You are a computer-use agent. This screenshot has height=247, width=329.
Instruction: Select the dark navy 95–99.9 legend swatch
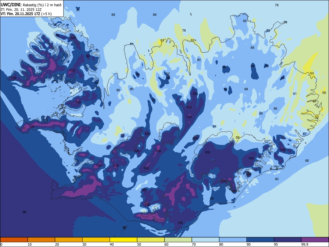pyautogui.click(x=288, y=240)
